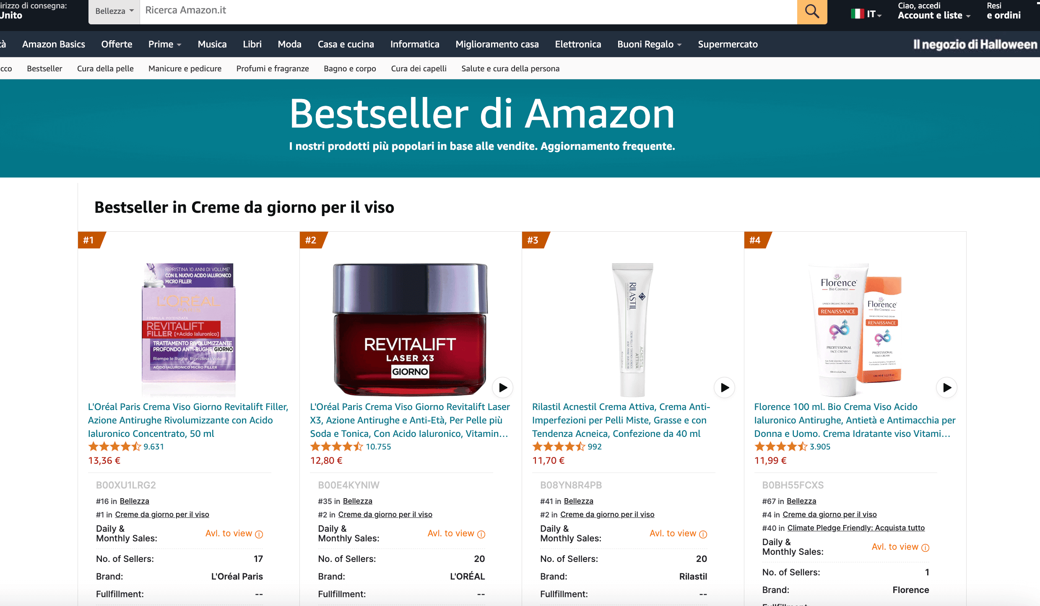Open the Bellezza search category dropdown
1040x606 pixels.
pyautogui.click(x=114, y=11)
